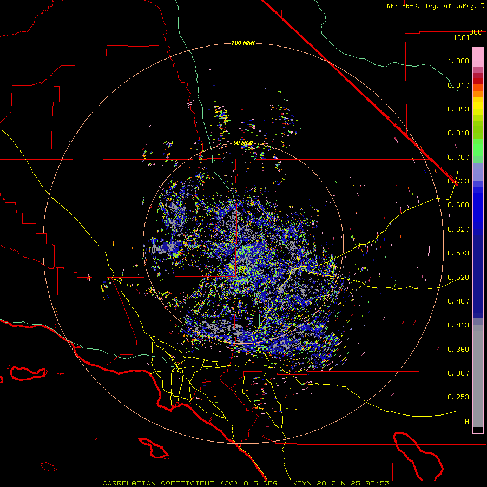Select the 0.840 scale value
The height and width of the screenshot is (487, 487).
pyautogui.click(x=458, y=133)
